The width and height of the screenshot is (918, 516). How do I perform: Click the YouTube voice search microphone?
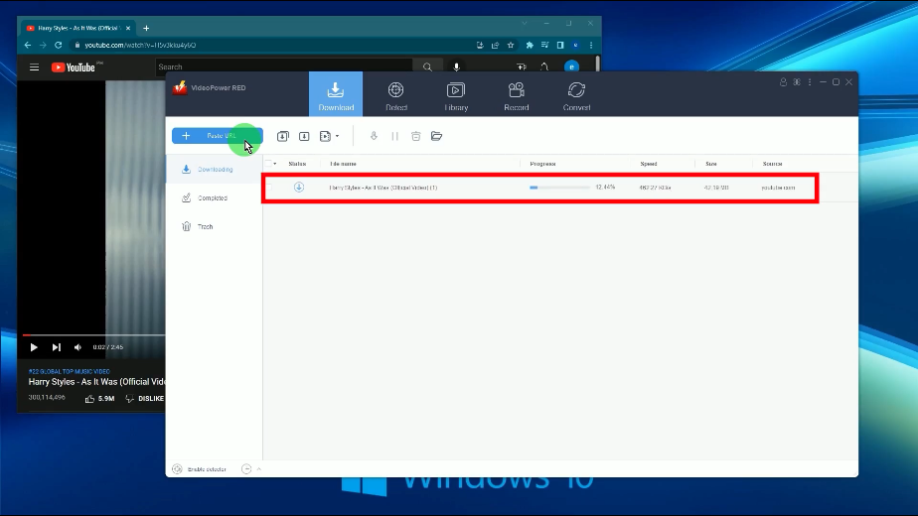coord(457,67)
